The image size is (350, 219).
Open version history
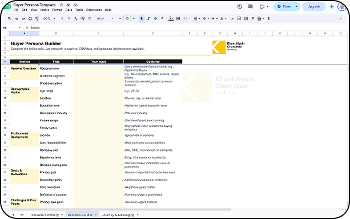point(240,6)
